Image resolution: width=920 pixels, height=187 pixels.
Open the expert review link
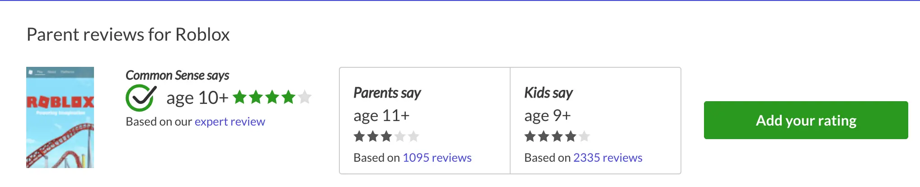coord(230,122)
